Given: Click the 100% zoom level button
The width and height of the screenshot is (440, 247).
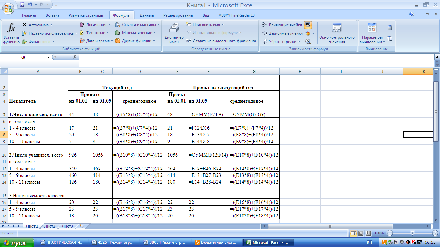Looking at the screenshot, I should tap(379, 233).
